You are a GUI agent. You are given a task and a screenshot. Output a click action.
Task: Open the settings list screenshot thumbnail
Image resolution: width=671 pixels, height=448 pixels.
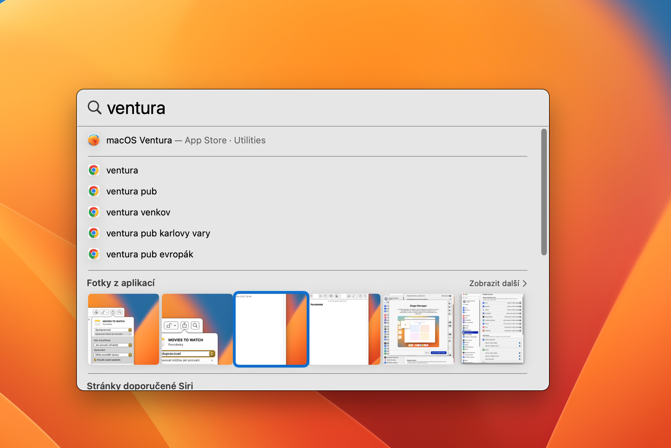click(492, 329)
